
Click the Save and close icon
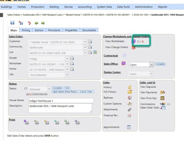point(21,23)
